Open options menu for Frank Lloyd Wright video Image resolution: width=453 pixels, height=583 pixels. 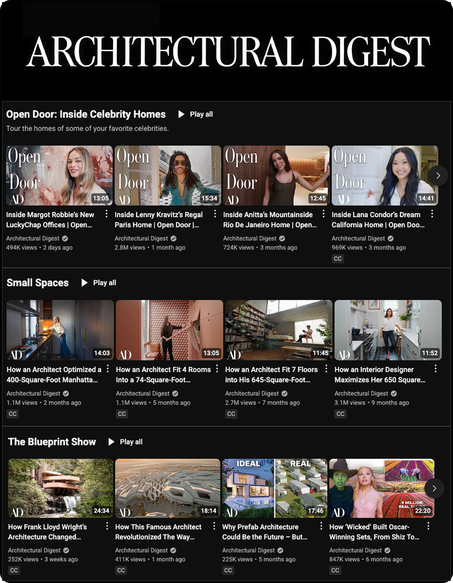tap(107, 526)
